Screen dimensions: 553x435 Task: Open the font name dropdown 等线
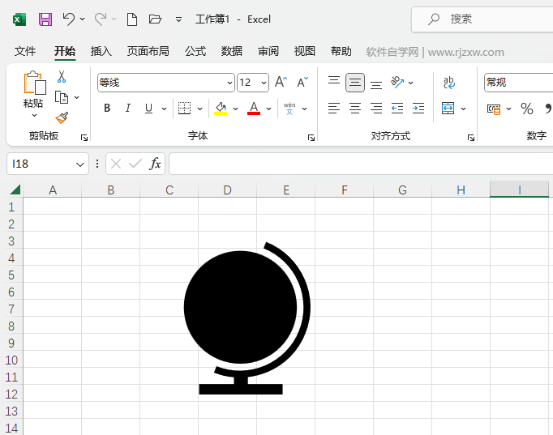229,83
